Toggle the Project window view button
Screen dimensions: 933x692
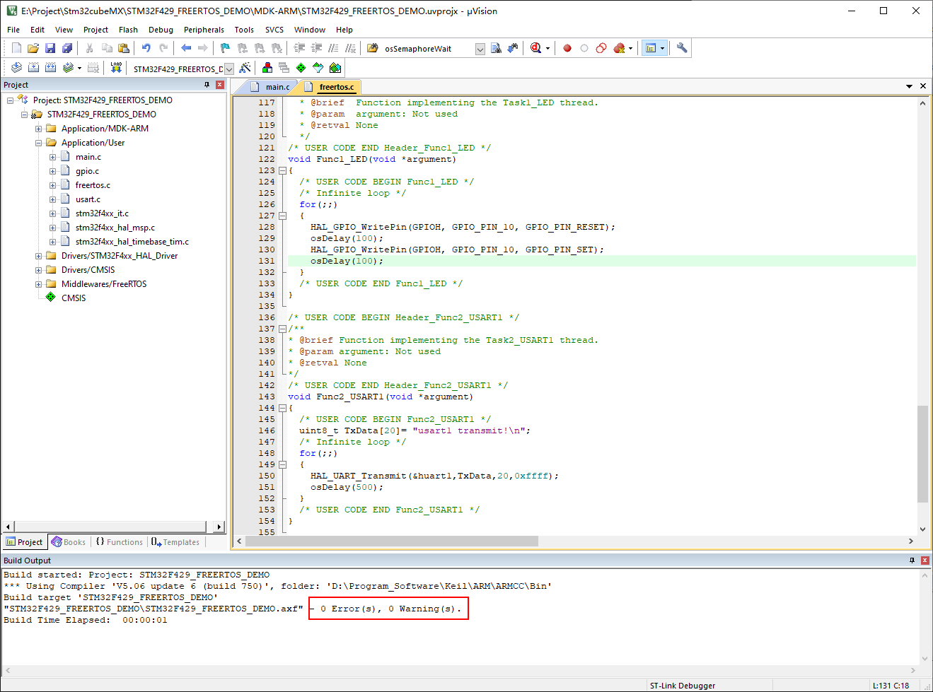[x=651, y=48]
